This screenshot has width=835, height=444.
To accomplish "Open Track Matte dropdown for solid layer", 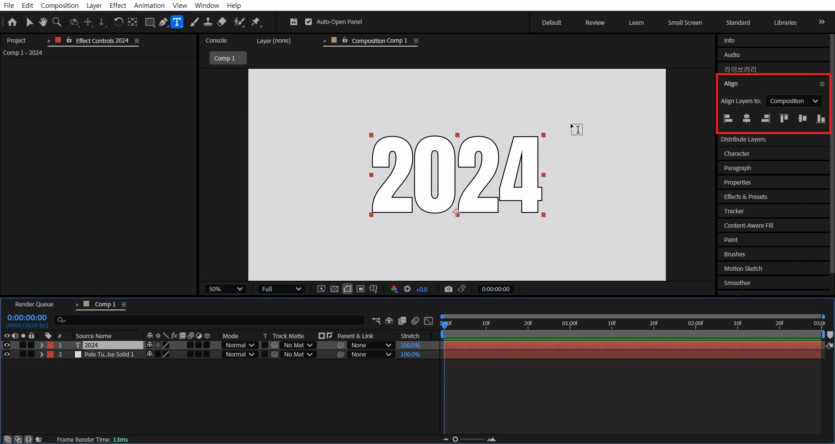I will [x=298, y=354].
